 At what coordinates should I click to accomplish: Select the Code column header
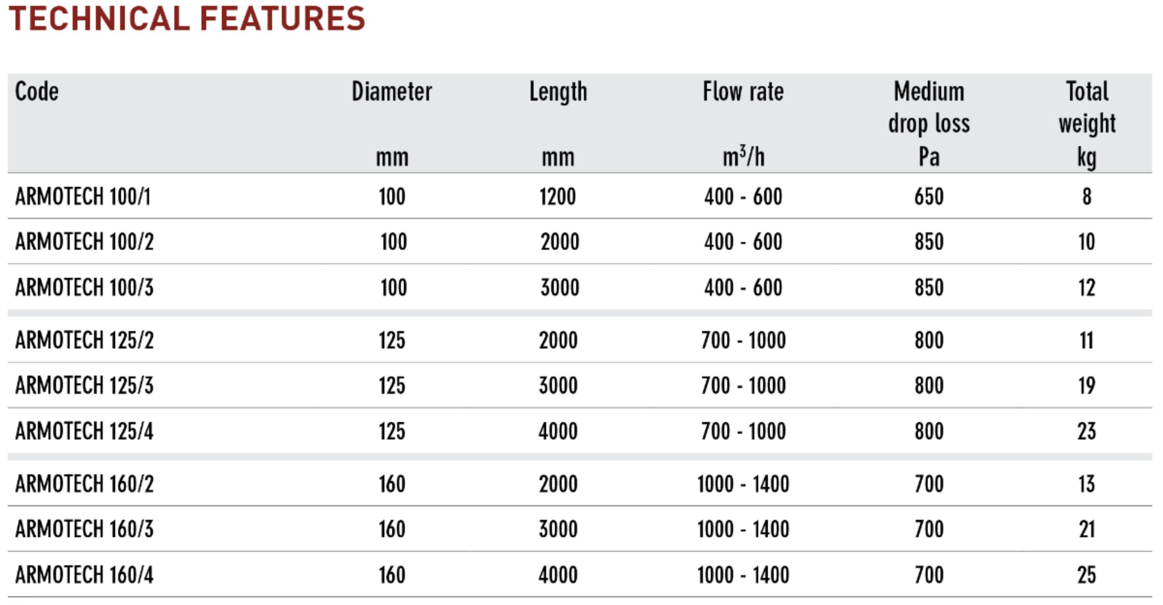37,92
